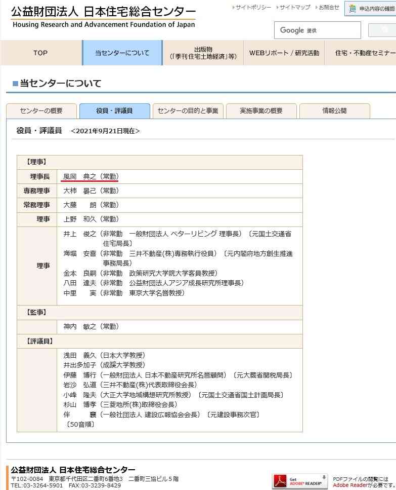Click the line for 海堀 安喜
The width and height of the screenshot is (396, 490).
point(178,258)
